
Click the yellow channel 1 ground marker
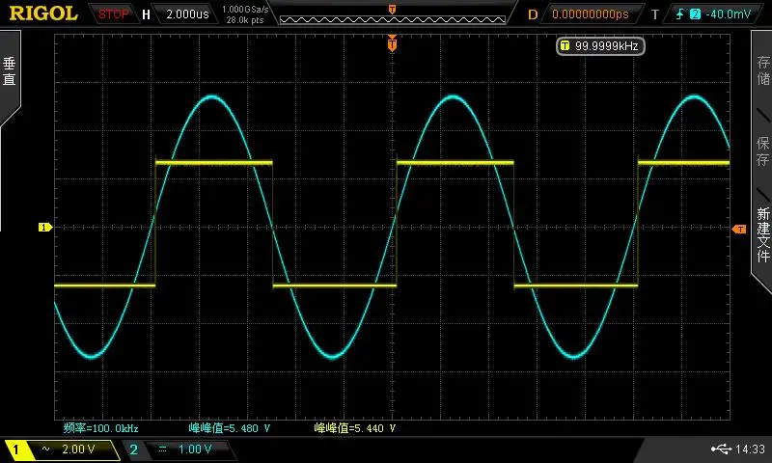point(44,227)
